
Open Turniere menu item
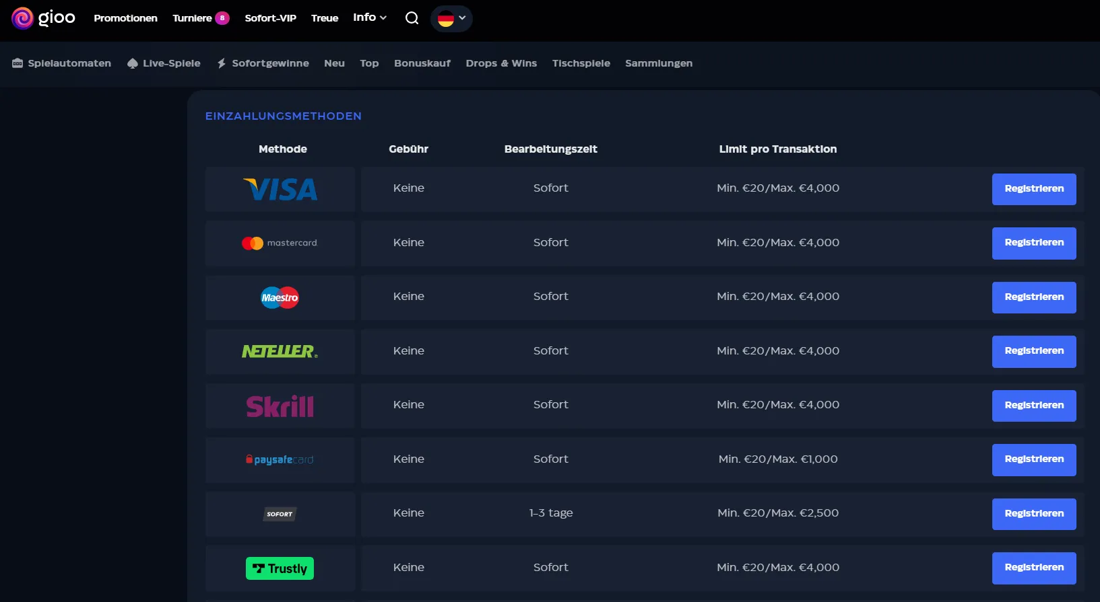coord(192,18)
